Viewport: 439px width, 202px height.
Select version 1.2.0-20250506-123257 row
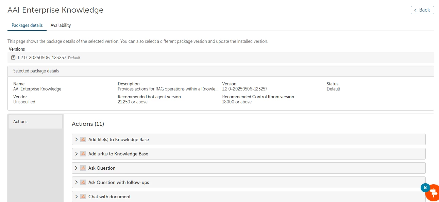(221, 57)
